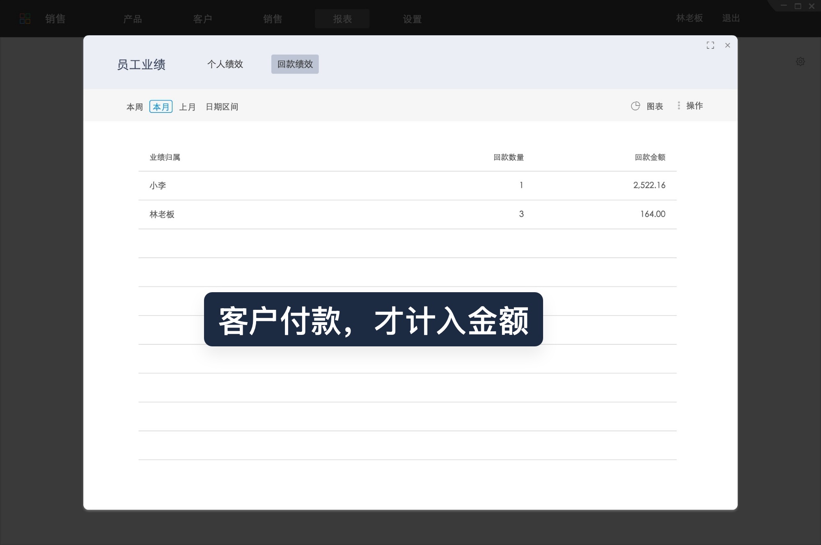Screen dimensions: 821x545
Task: Open the 设置 menu in the top bar
Action: coord(412,19)
